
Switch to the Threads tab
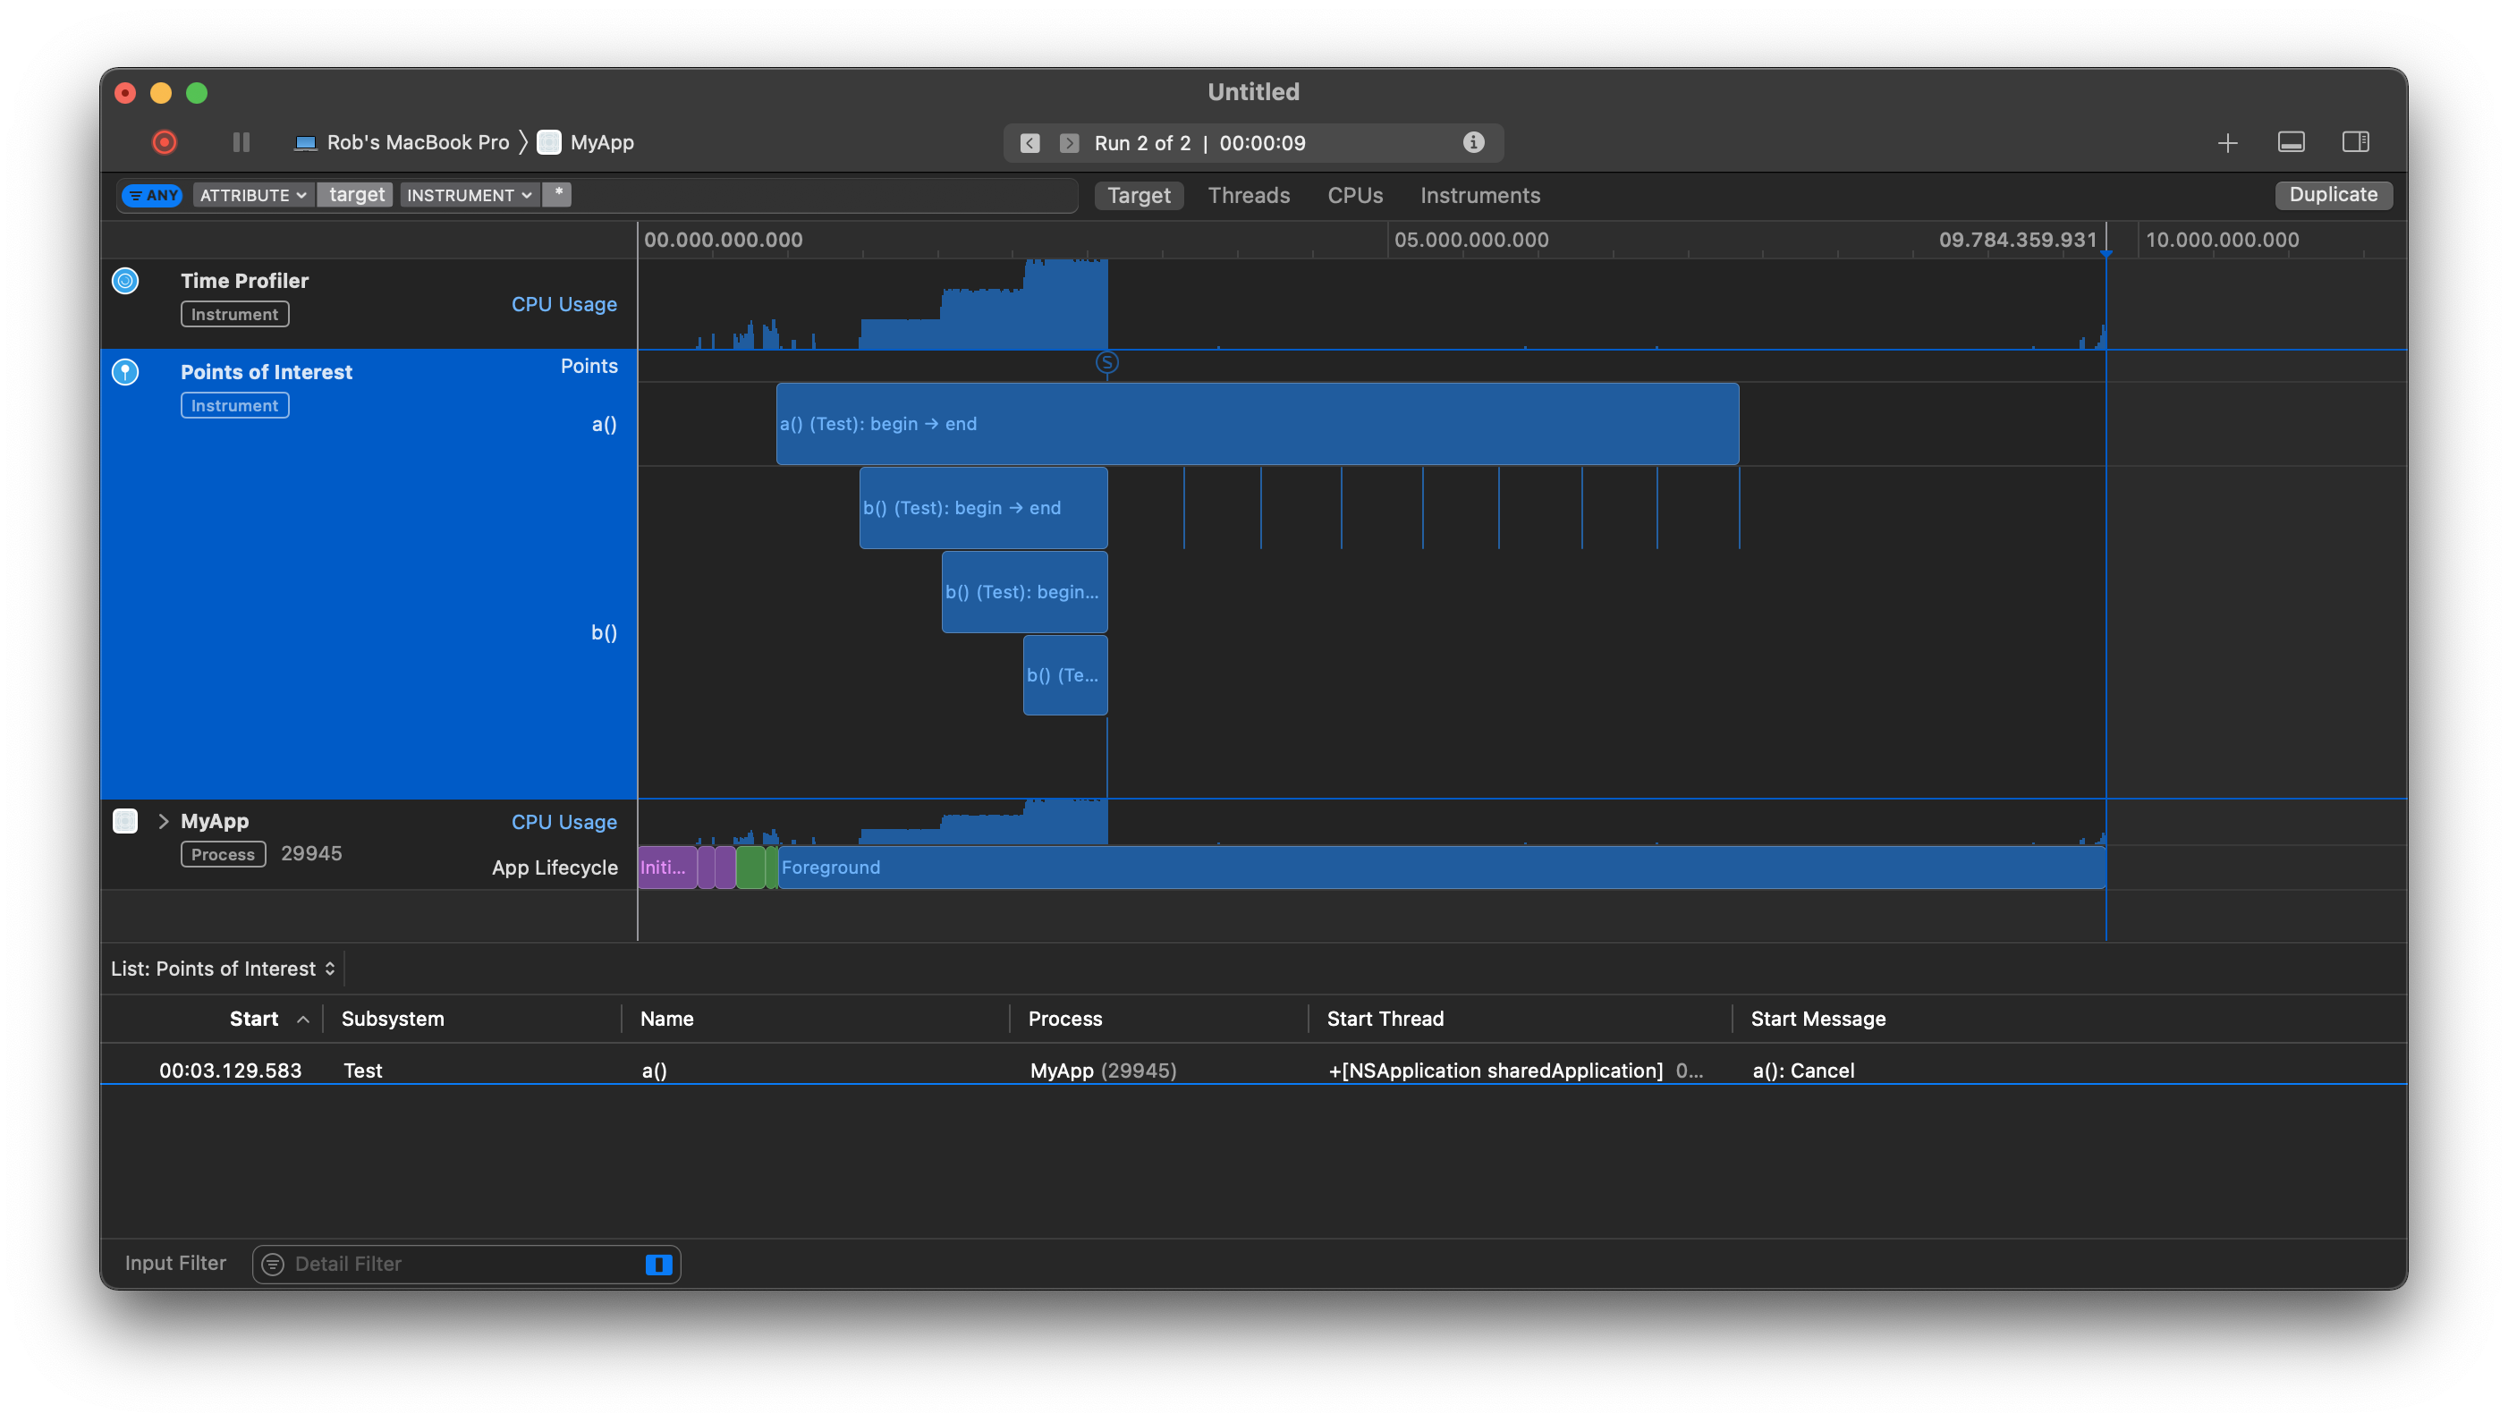[x=1248, y=195]
